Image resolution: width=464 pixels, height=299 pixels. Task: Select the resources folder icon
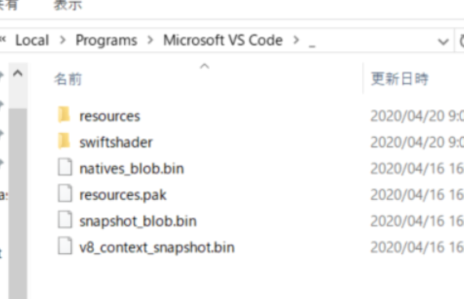(x=64, y=116)
